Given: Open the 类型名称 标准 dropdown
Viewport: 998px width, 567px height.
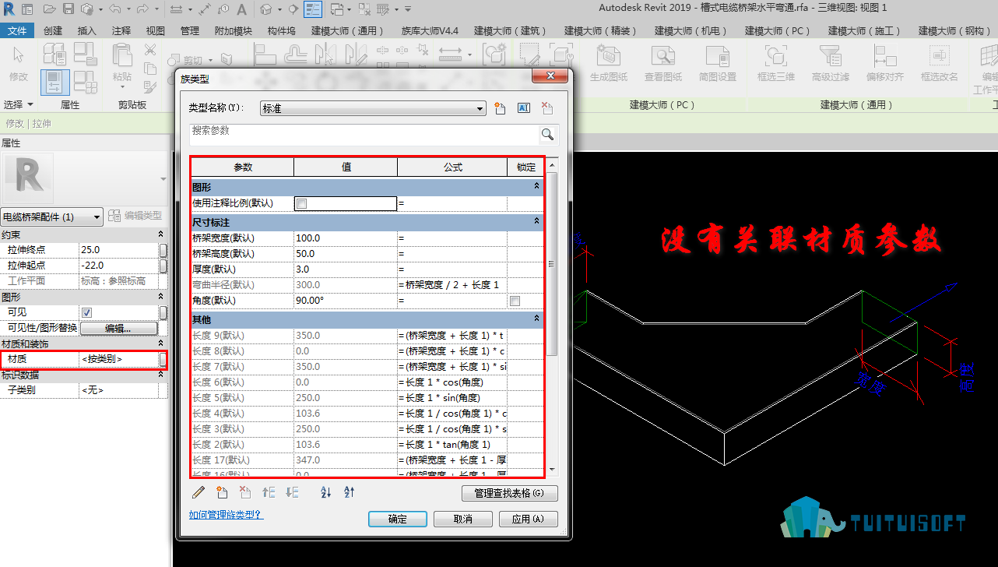Looking at the screenshot, I should coord(480,109).
